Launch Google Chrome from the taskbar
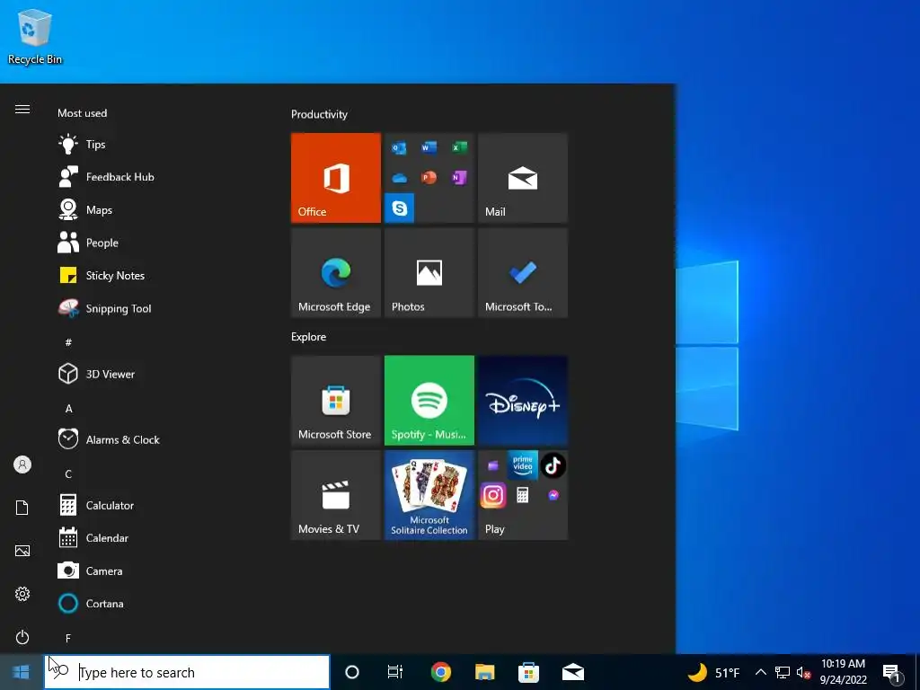Image resolution: width=920 pixels, height=690 pixels. point(440,672)
